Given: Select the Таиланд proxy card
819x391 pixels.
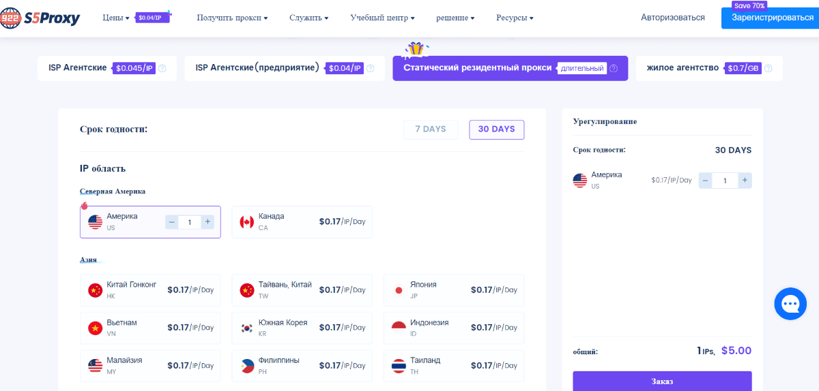Looking at the screenshot, I should point(454,366).
